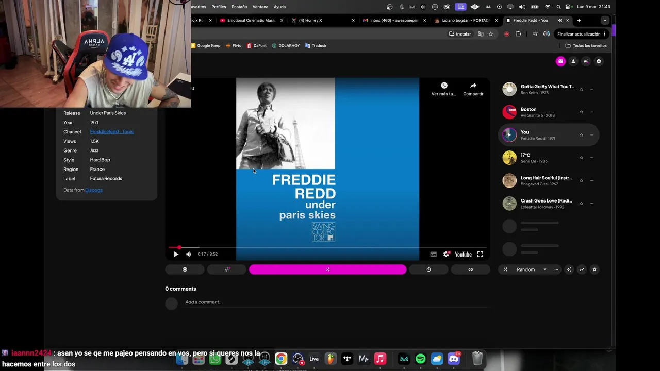Image resolution: width=660 pixels, height=371 pixels.
Task: Open the Ayuda menu in menu bar
Action: [x=279, y=7]
